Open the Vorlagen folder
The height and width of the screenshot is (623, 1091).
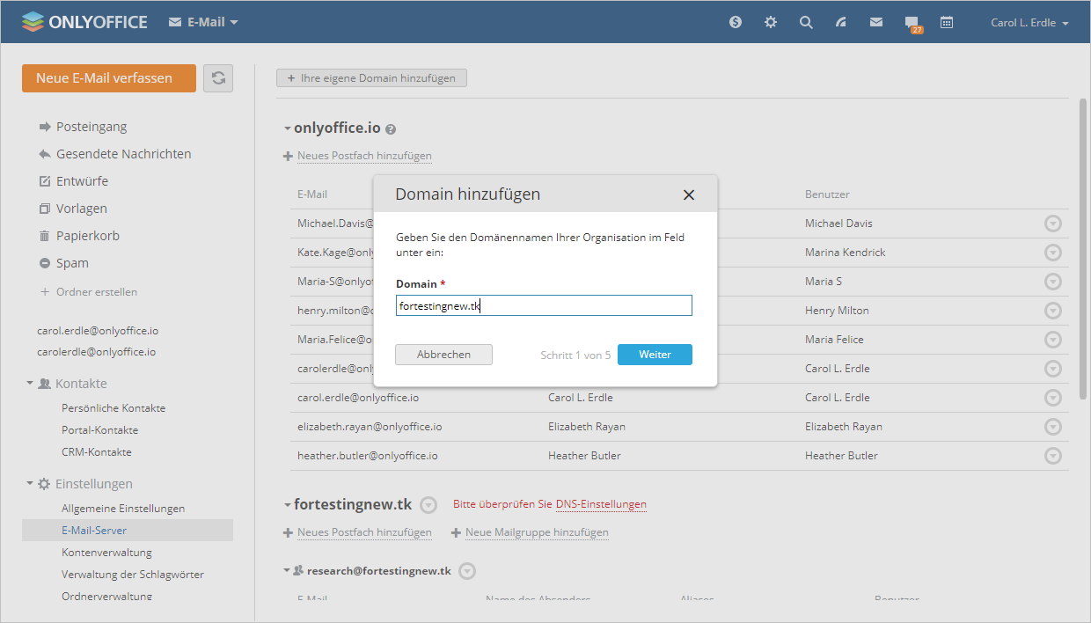(x=81, y=209)
